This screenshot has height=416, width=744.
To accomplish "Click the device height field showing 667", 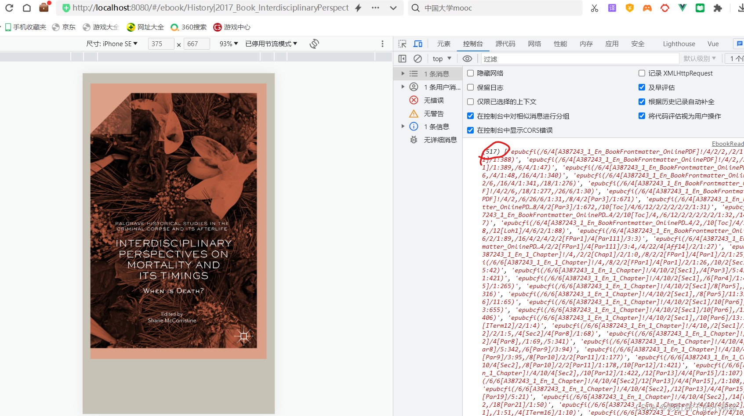I will 196,44.
